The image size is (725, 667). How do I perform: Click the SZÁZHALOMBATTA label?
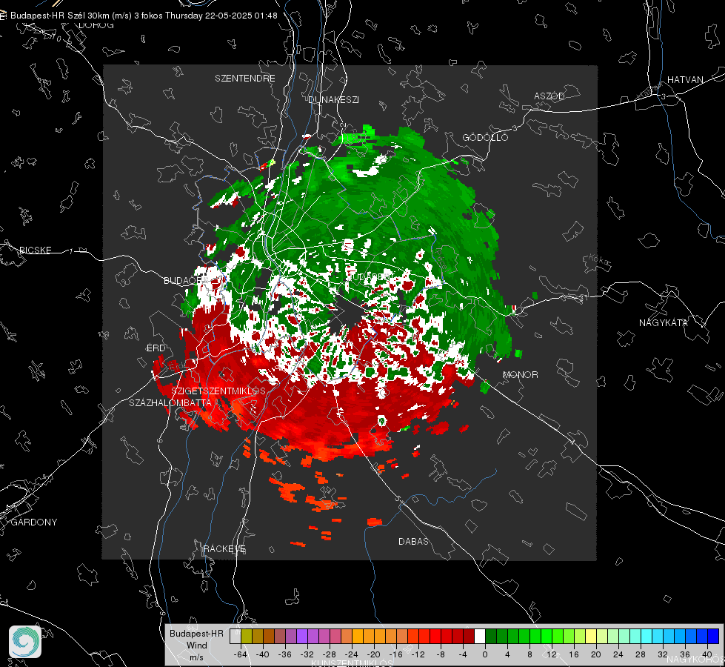coord(170,402)
